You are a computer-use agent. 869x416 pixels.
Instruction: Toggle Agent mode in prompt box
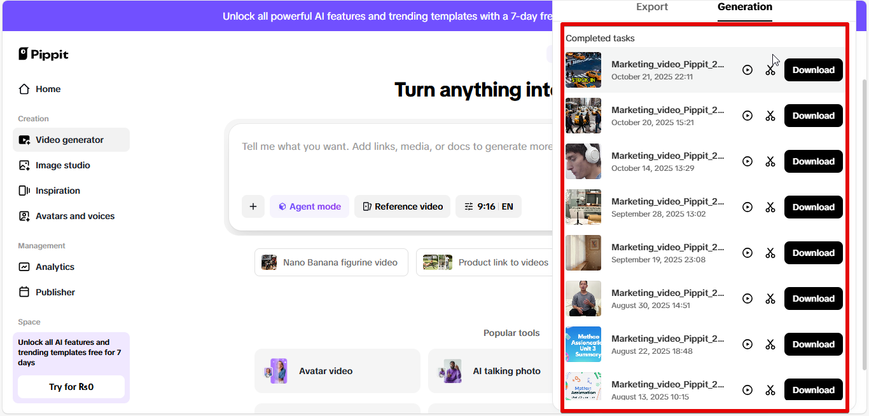tap(309, 206)
